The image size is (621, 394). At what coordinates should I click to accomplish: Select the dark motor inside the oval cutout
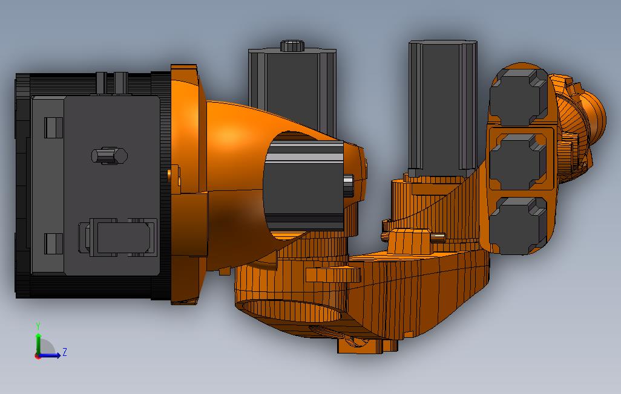(304, 186)
